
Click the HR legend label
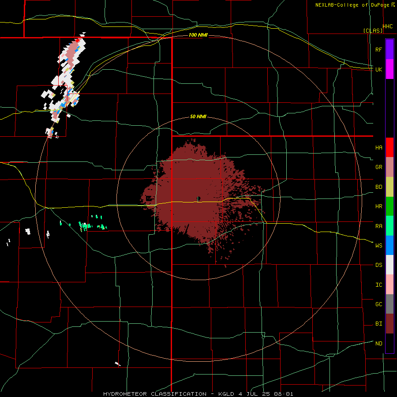pos(378,206)
